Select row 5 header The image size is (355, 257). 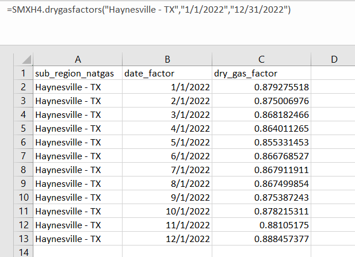click(x=24, y=128)
